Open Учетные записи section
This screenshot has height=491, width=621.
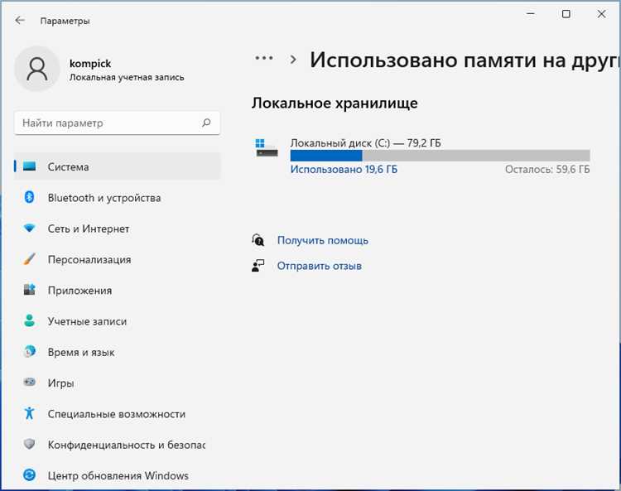tap(118, 321)
